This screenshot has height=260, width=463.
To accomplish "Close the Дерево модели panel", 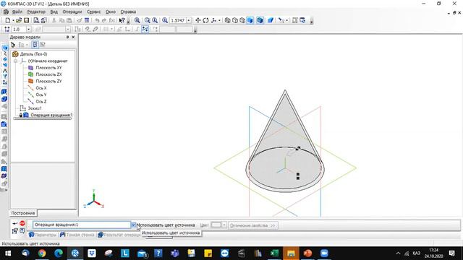I will tap(73, 37).
